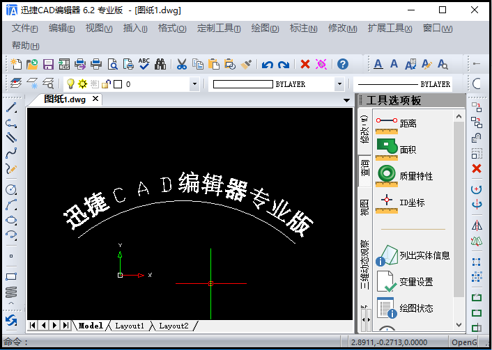Viewport: 492px width, 350px height.
Task: Switch to the Layout1 tab
Action: coord(130,326)
